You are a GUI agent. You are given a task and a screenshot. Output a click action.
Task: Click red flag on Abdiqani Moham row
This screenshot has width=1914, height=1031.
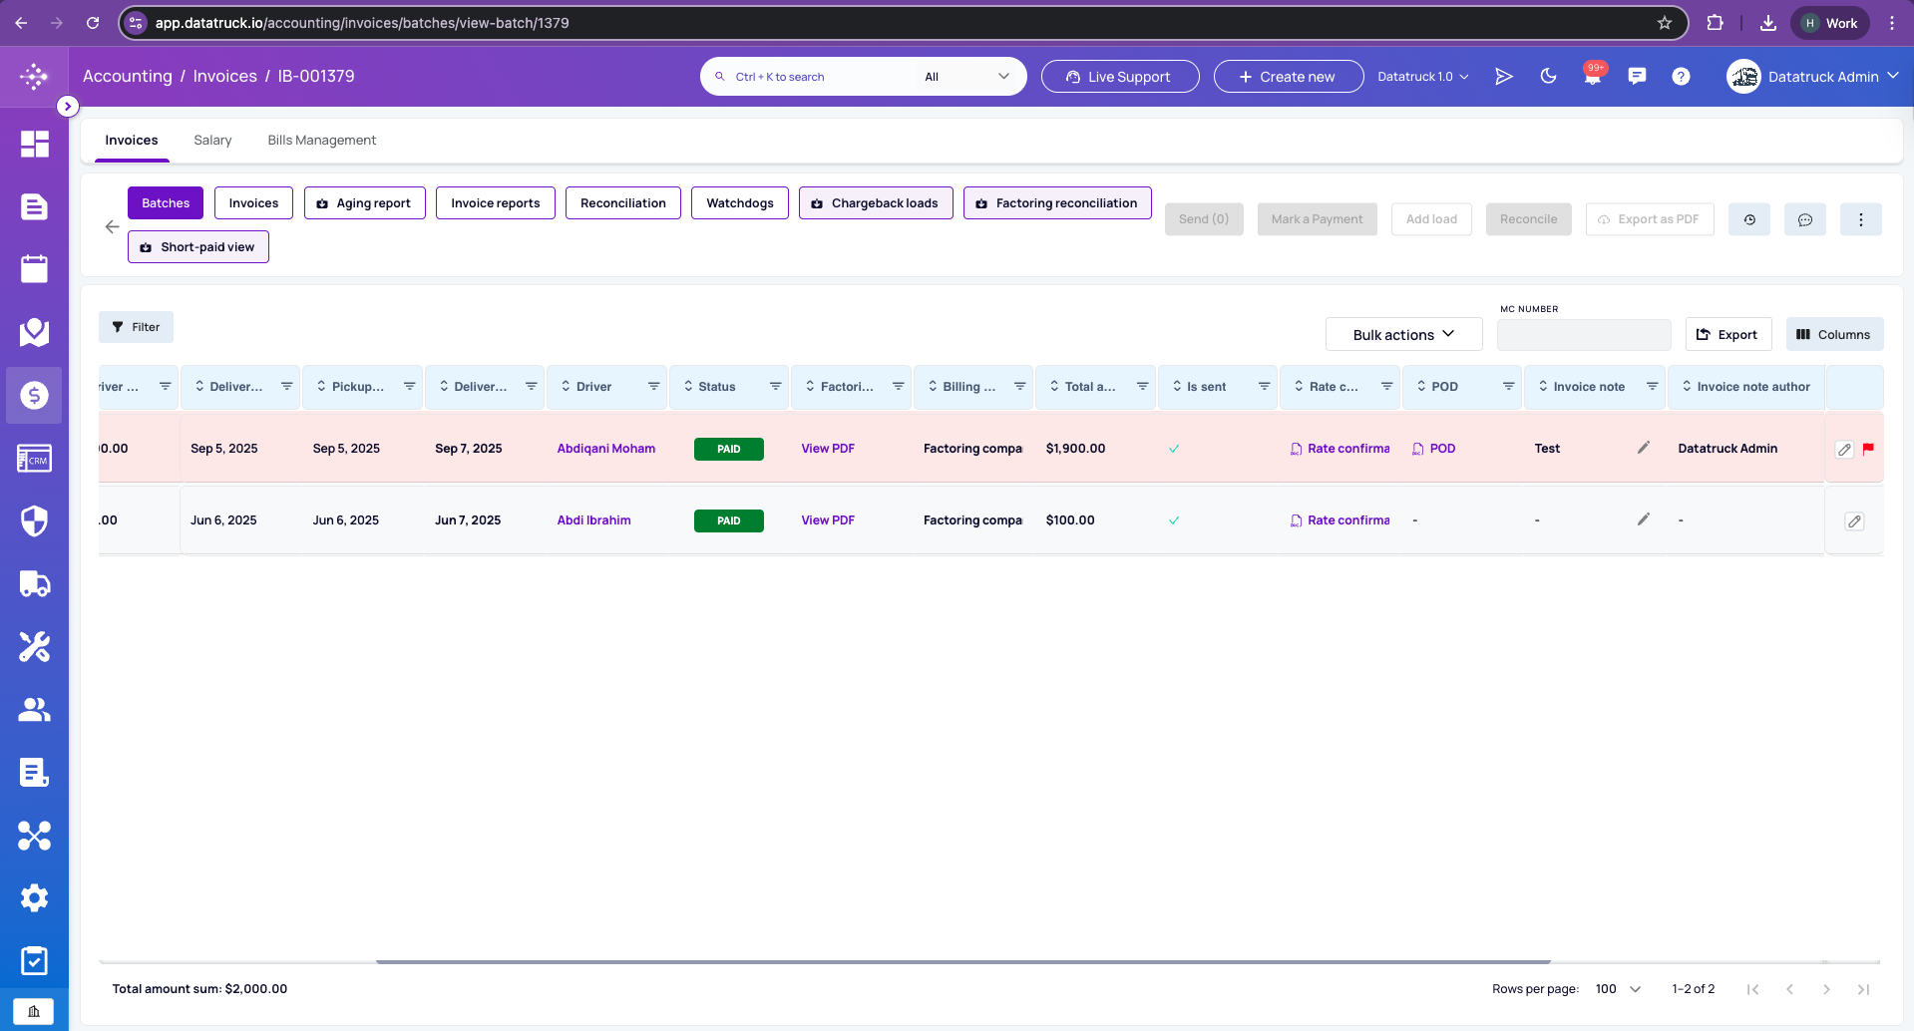pos(1869,449)
